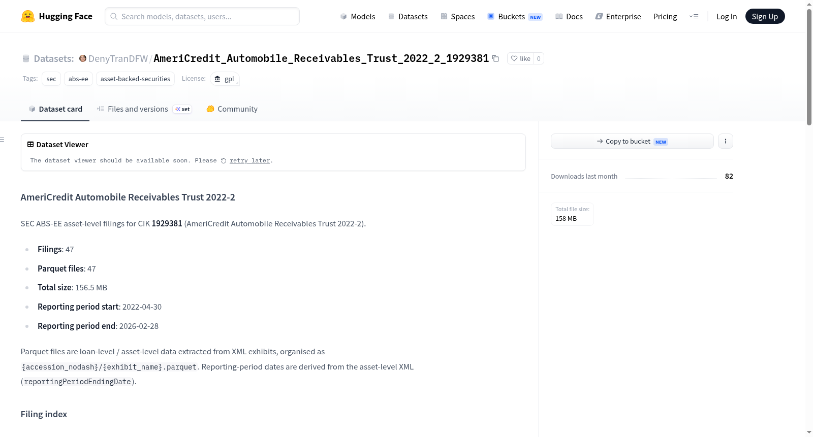
Task: Open the DenyTranDFW user link
Action: [118, 58]
